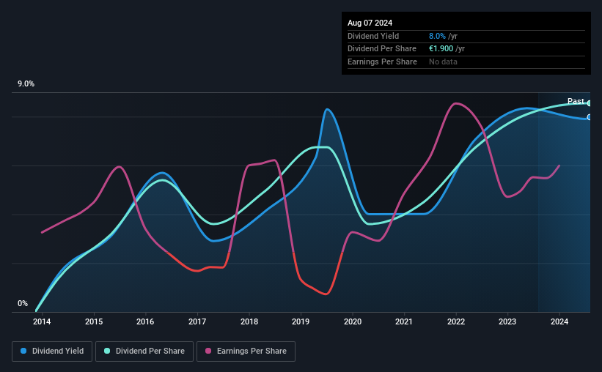
Task: Select the 2017 x-axis label
Action: coord(197,321)
